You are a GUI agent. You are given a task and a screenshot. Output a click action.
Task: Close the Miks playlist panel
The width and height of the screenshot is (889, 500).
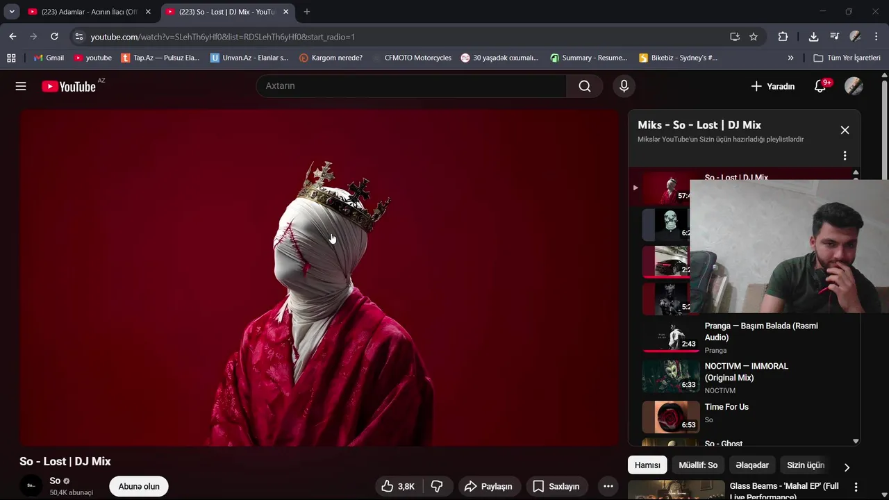845,130
